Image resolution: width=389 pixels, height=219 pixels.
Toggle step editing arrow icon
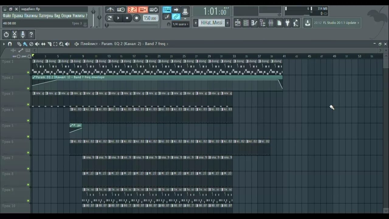[176, 10]
